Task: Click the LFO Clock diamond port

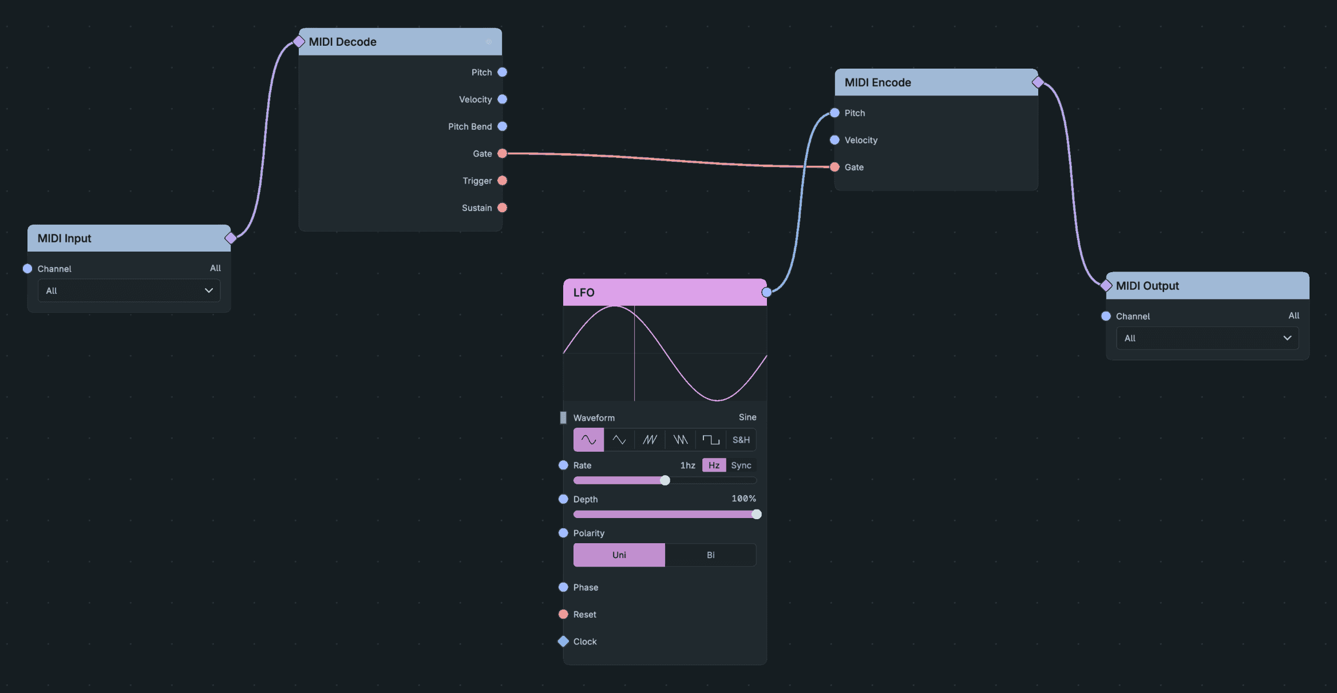Action: (563, 642)
